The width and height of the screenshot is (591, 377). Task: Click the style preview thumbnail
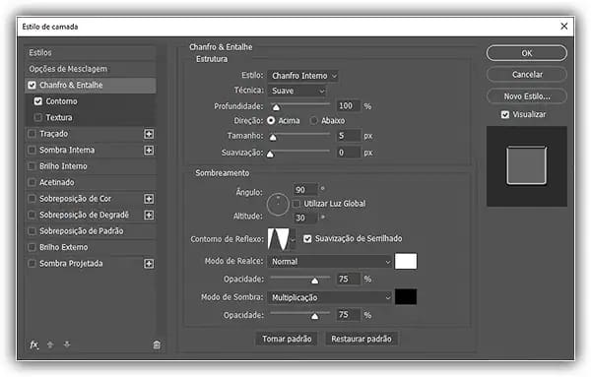pyautogui.click(x=527, y=166)
